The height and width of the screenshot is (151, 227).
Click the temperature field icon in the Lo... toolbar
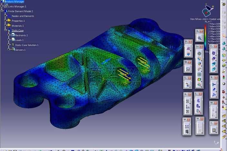coord(199,80)
